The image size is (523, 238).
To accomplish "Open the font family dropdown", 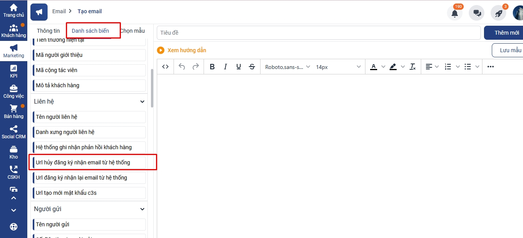I will (287, 67).
